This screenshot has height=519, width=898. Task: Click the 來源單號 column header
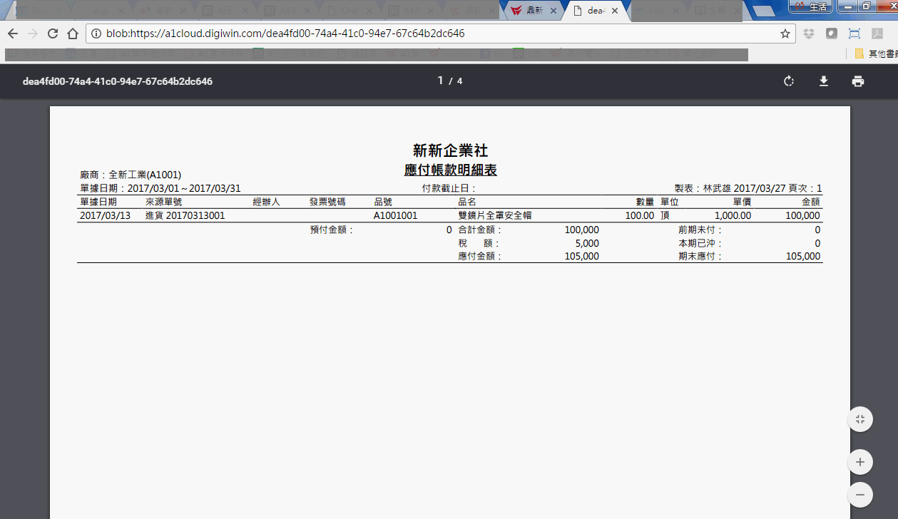(x=163, y=202)
